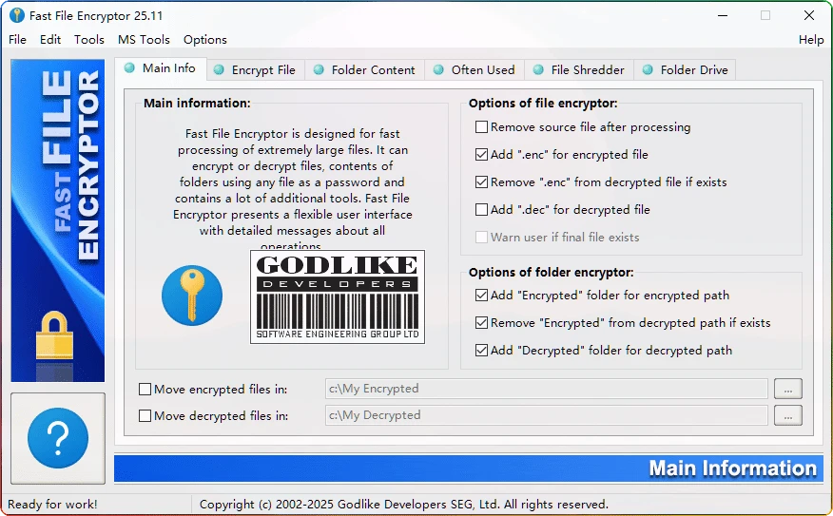
Task: Uncheck Remove "Encrypted" from decrypted path
Action: (481, 323)
